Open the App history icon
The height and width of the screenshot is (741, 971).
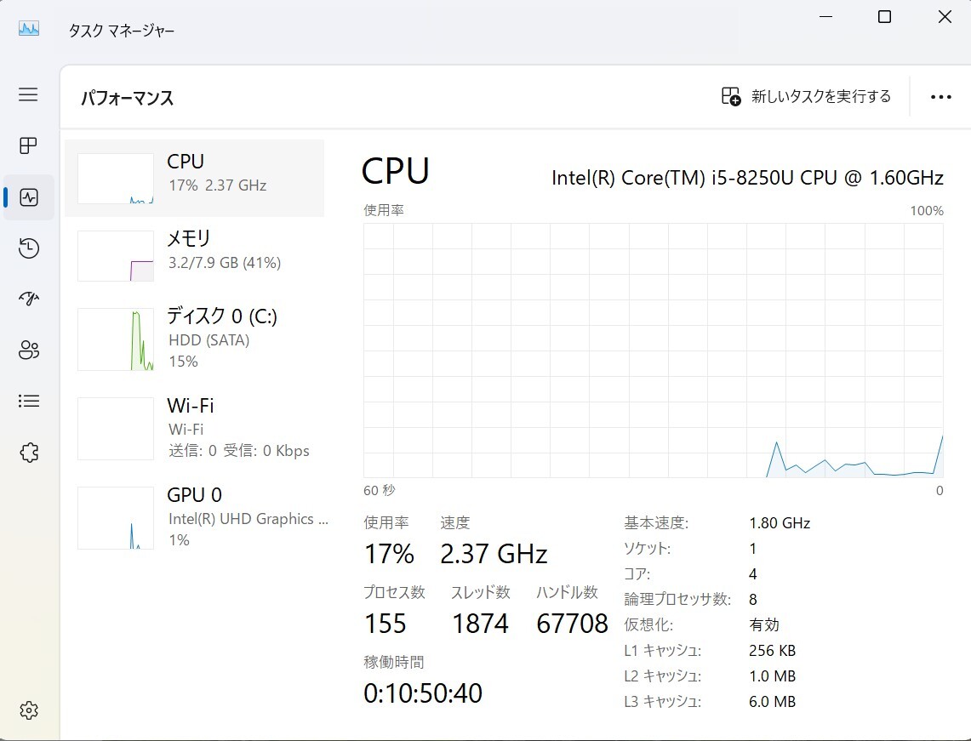coord(28,248)
